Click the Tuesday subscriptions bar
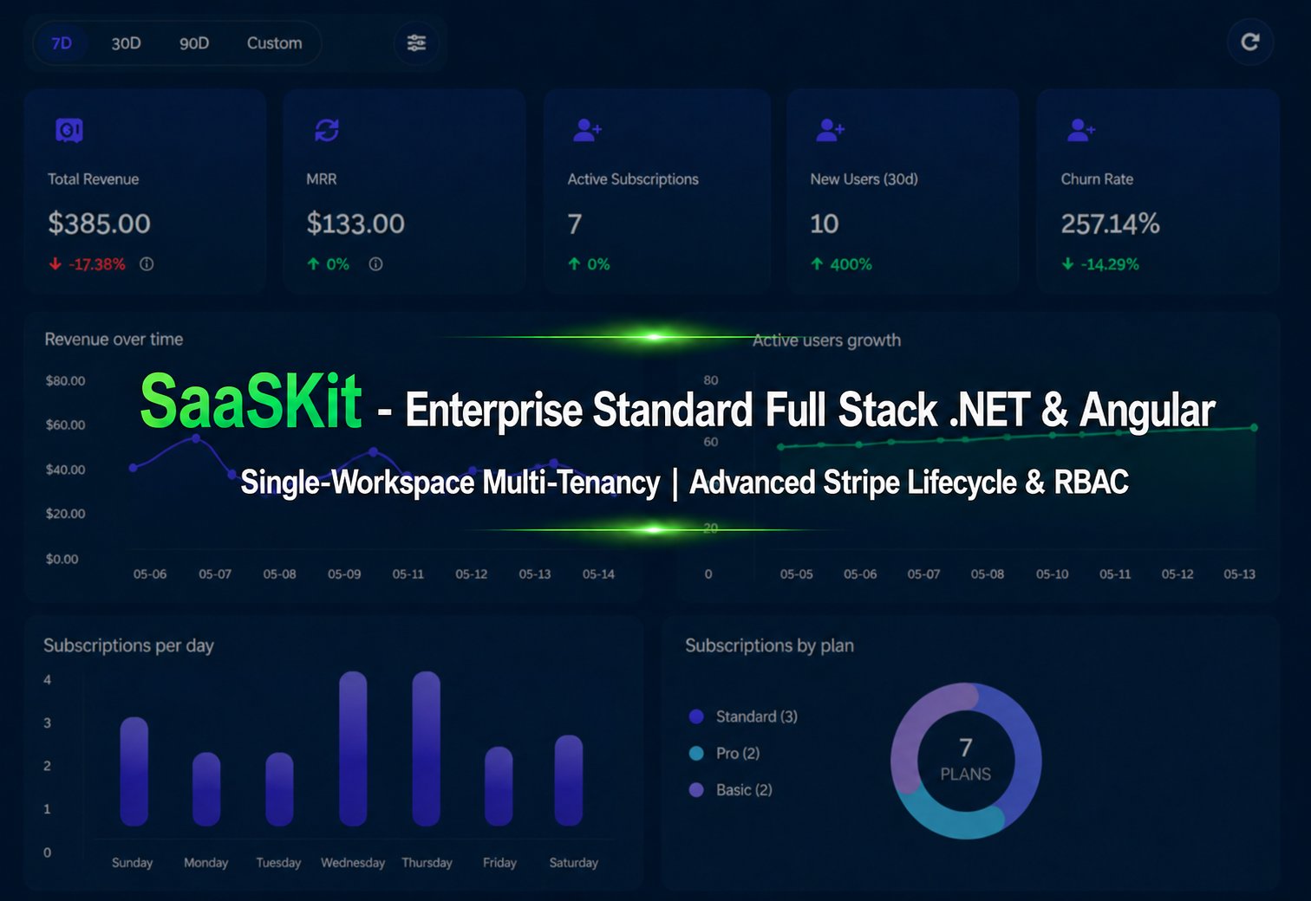Screen dimensions: 1311x901 (x=279, y=789)
